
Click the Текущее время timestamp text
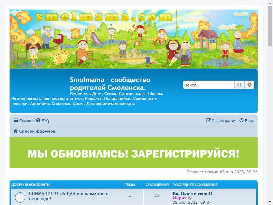click(x=222, y=172)
